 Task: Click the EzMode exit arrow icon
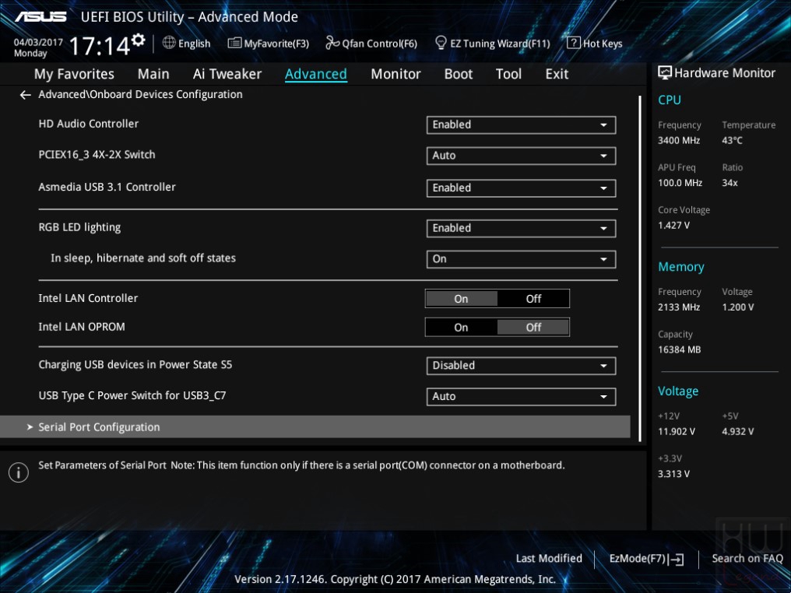click(676, 559)
